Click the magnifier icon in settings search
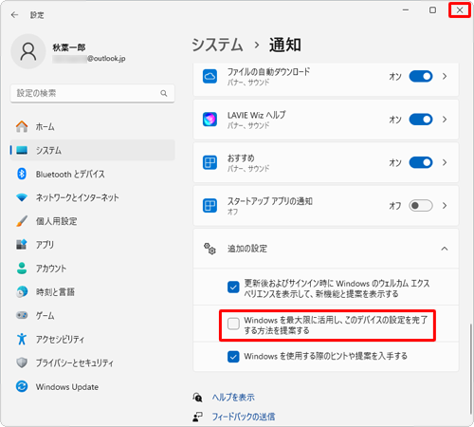 [164, 93]
